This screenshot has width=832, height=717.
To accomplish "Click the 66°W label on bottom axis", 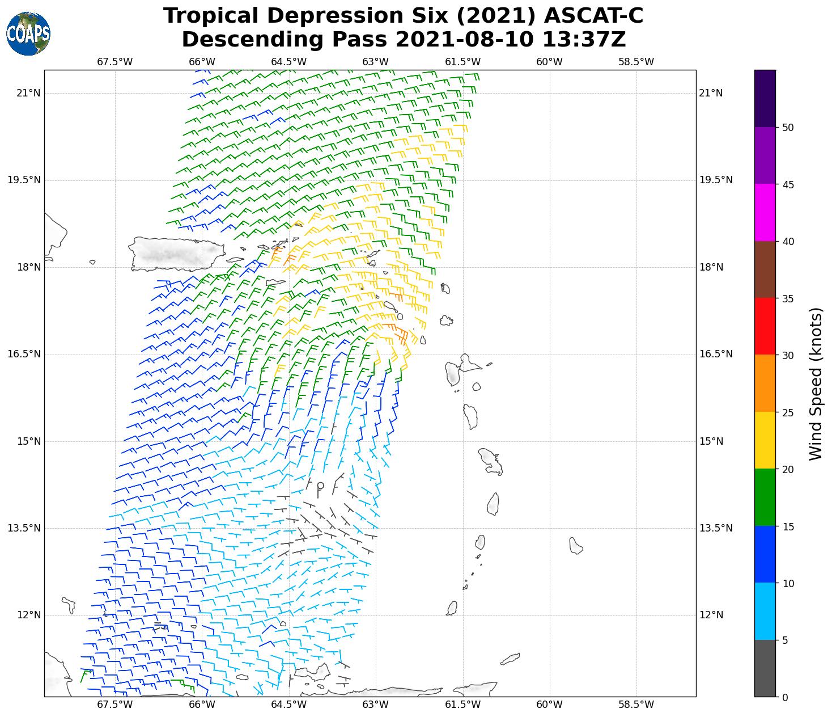I will pos(202,705).
